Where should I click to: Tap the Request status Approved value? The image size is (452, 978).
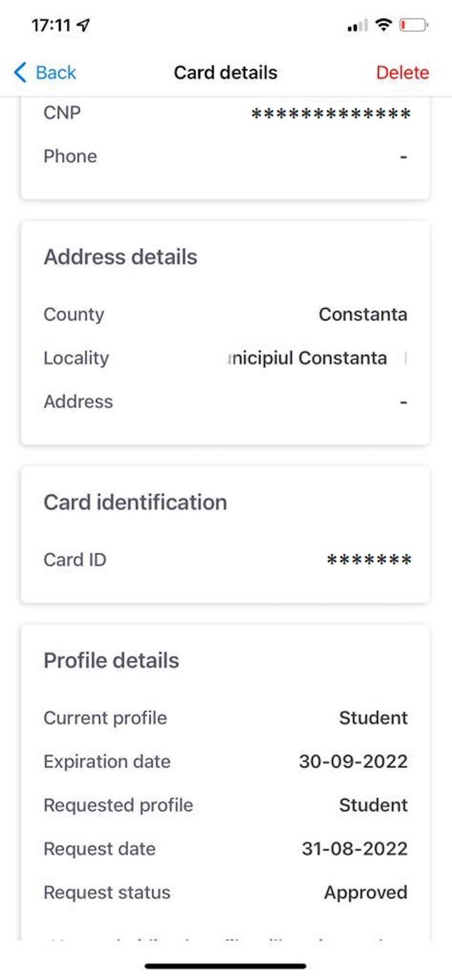(366, 893)
